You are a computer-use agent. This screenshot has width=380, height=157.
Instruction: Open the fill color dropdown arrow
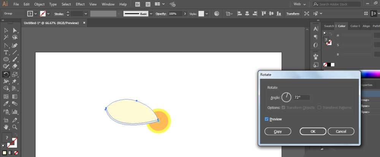pos(36,14)
